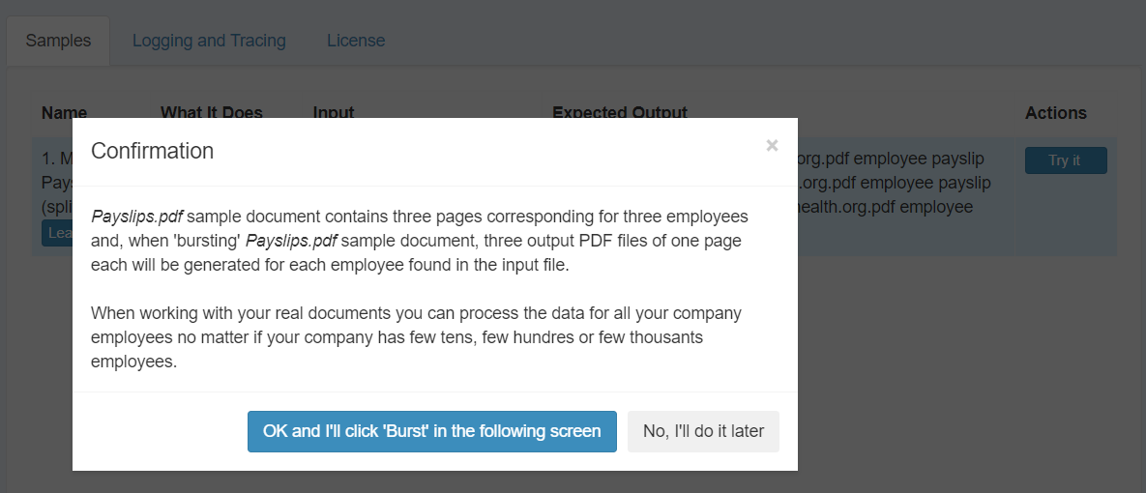Viewport: 1146px width, 493px height.
Task: Click the Input column header
Action: 334,113
